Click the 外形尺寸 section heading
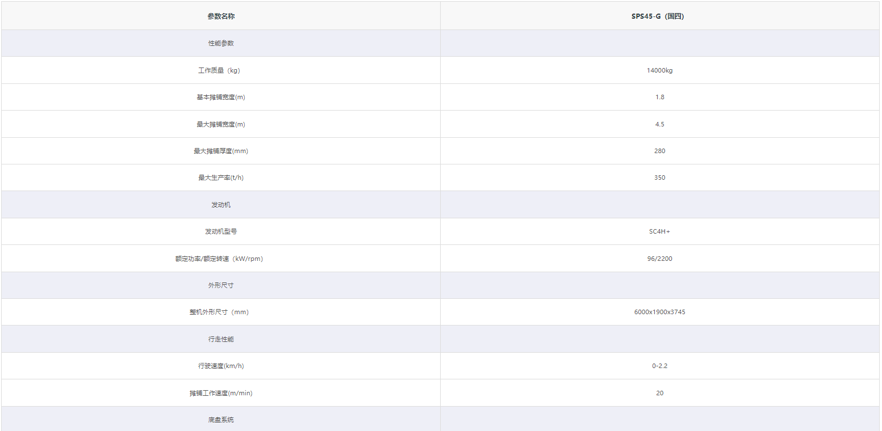This screenshot has height=431, width=882. 221,285
